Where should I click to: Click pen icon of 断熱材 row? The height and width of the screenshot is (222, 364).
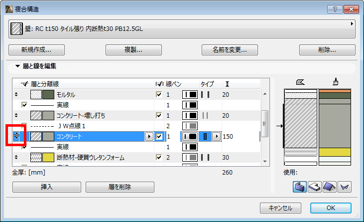(x=190, y=157)
